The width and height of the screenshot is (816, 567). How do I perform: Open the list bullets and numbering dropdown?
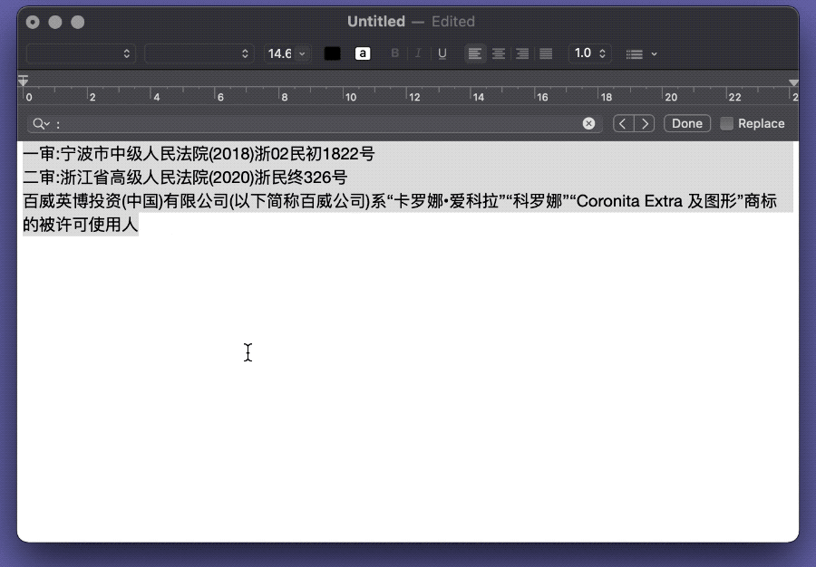point(641,54)
